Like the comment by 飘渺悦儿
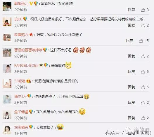The width and height of the screenshot is (154, 137). point(143,10)
